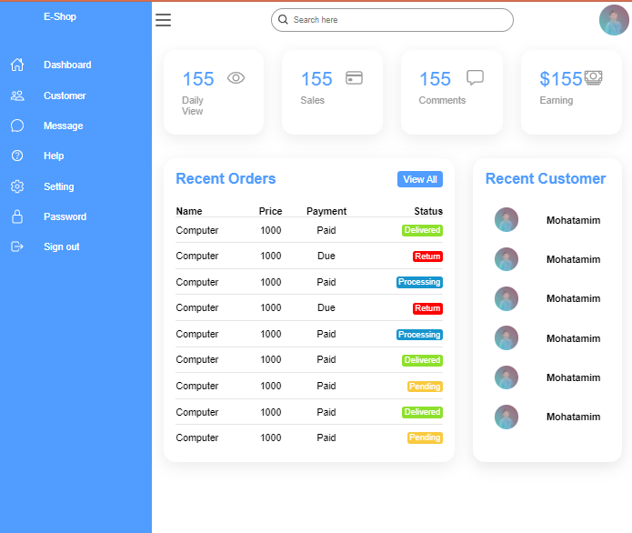
Task: Click the Sign out arrow icon
Action: [x=17, y=246]
